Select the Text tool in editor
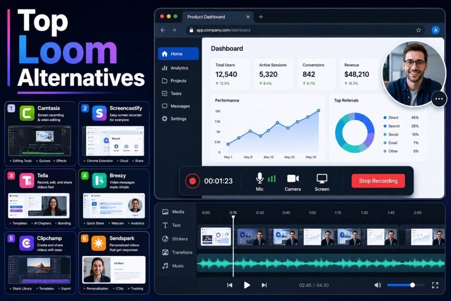The height and width of the screenshot is (301, 451). (x=171, y=225)
